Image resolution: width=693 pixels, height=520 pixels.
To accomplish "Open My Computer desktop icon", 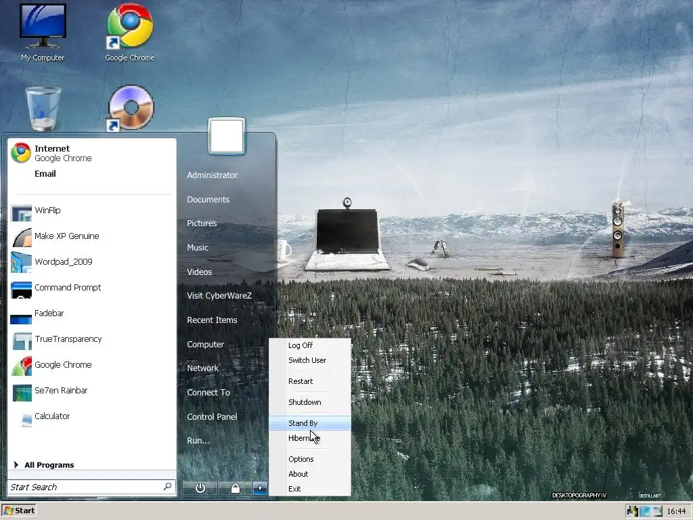I will tap(43, 32).
